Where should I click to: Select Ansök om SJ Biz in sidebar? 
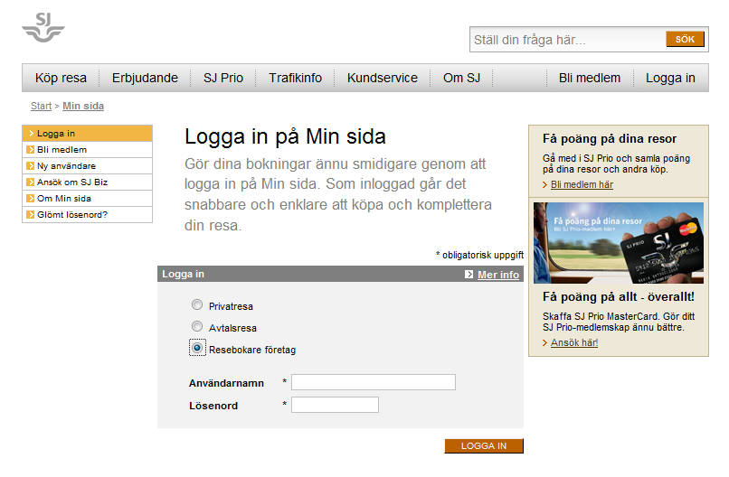88,182
